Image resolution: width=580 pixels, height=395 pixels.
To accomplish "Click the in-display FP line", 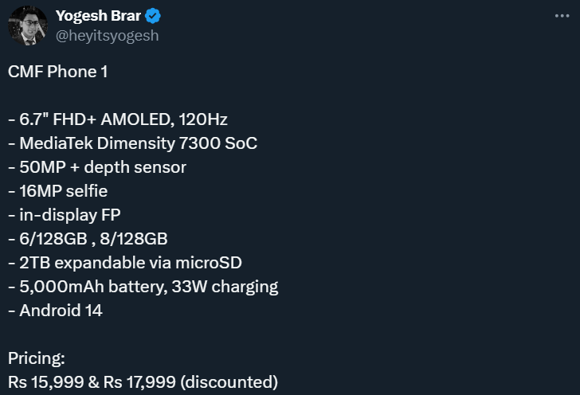I will click(x=65, y=215).
